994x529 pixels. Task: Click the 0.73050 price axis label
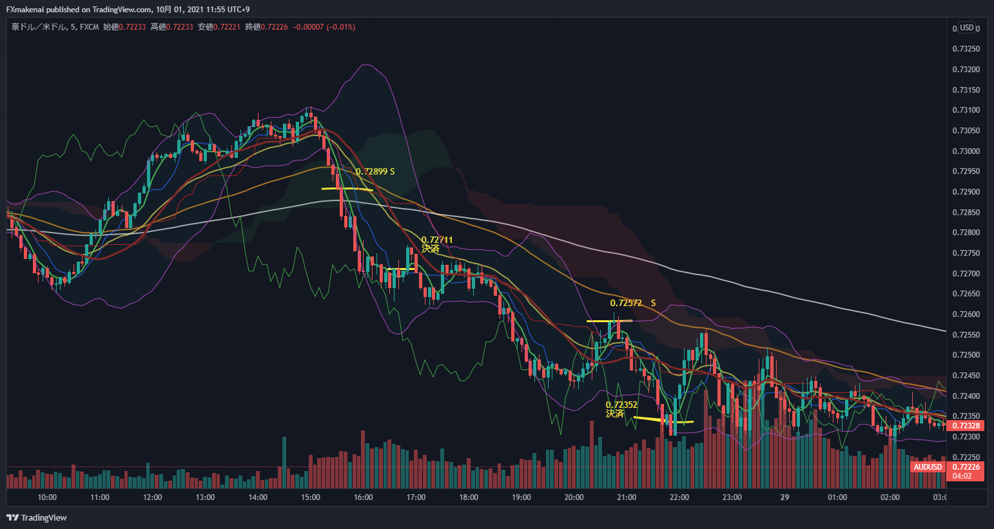(x=966, y=131)
